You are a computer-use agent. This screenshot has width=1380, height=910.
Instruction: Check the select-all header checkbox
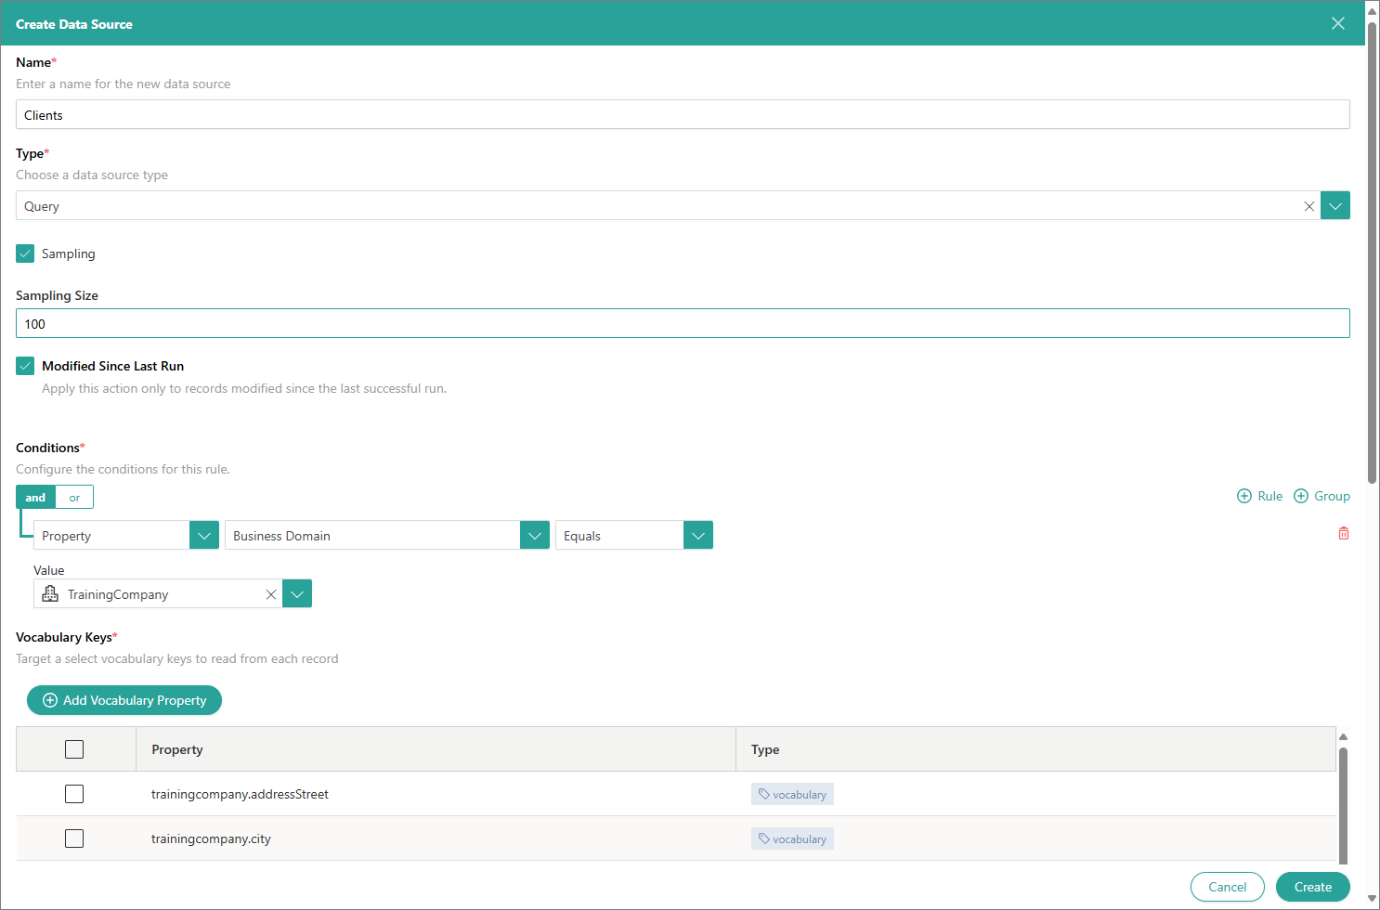click(x=74, y=749)
